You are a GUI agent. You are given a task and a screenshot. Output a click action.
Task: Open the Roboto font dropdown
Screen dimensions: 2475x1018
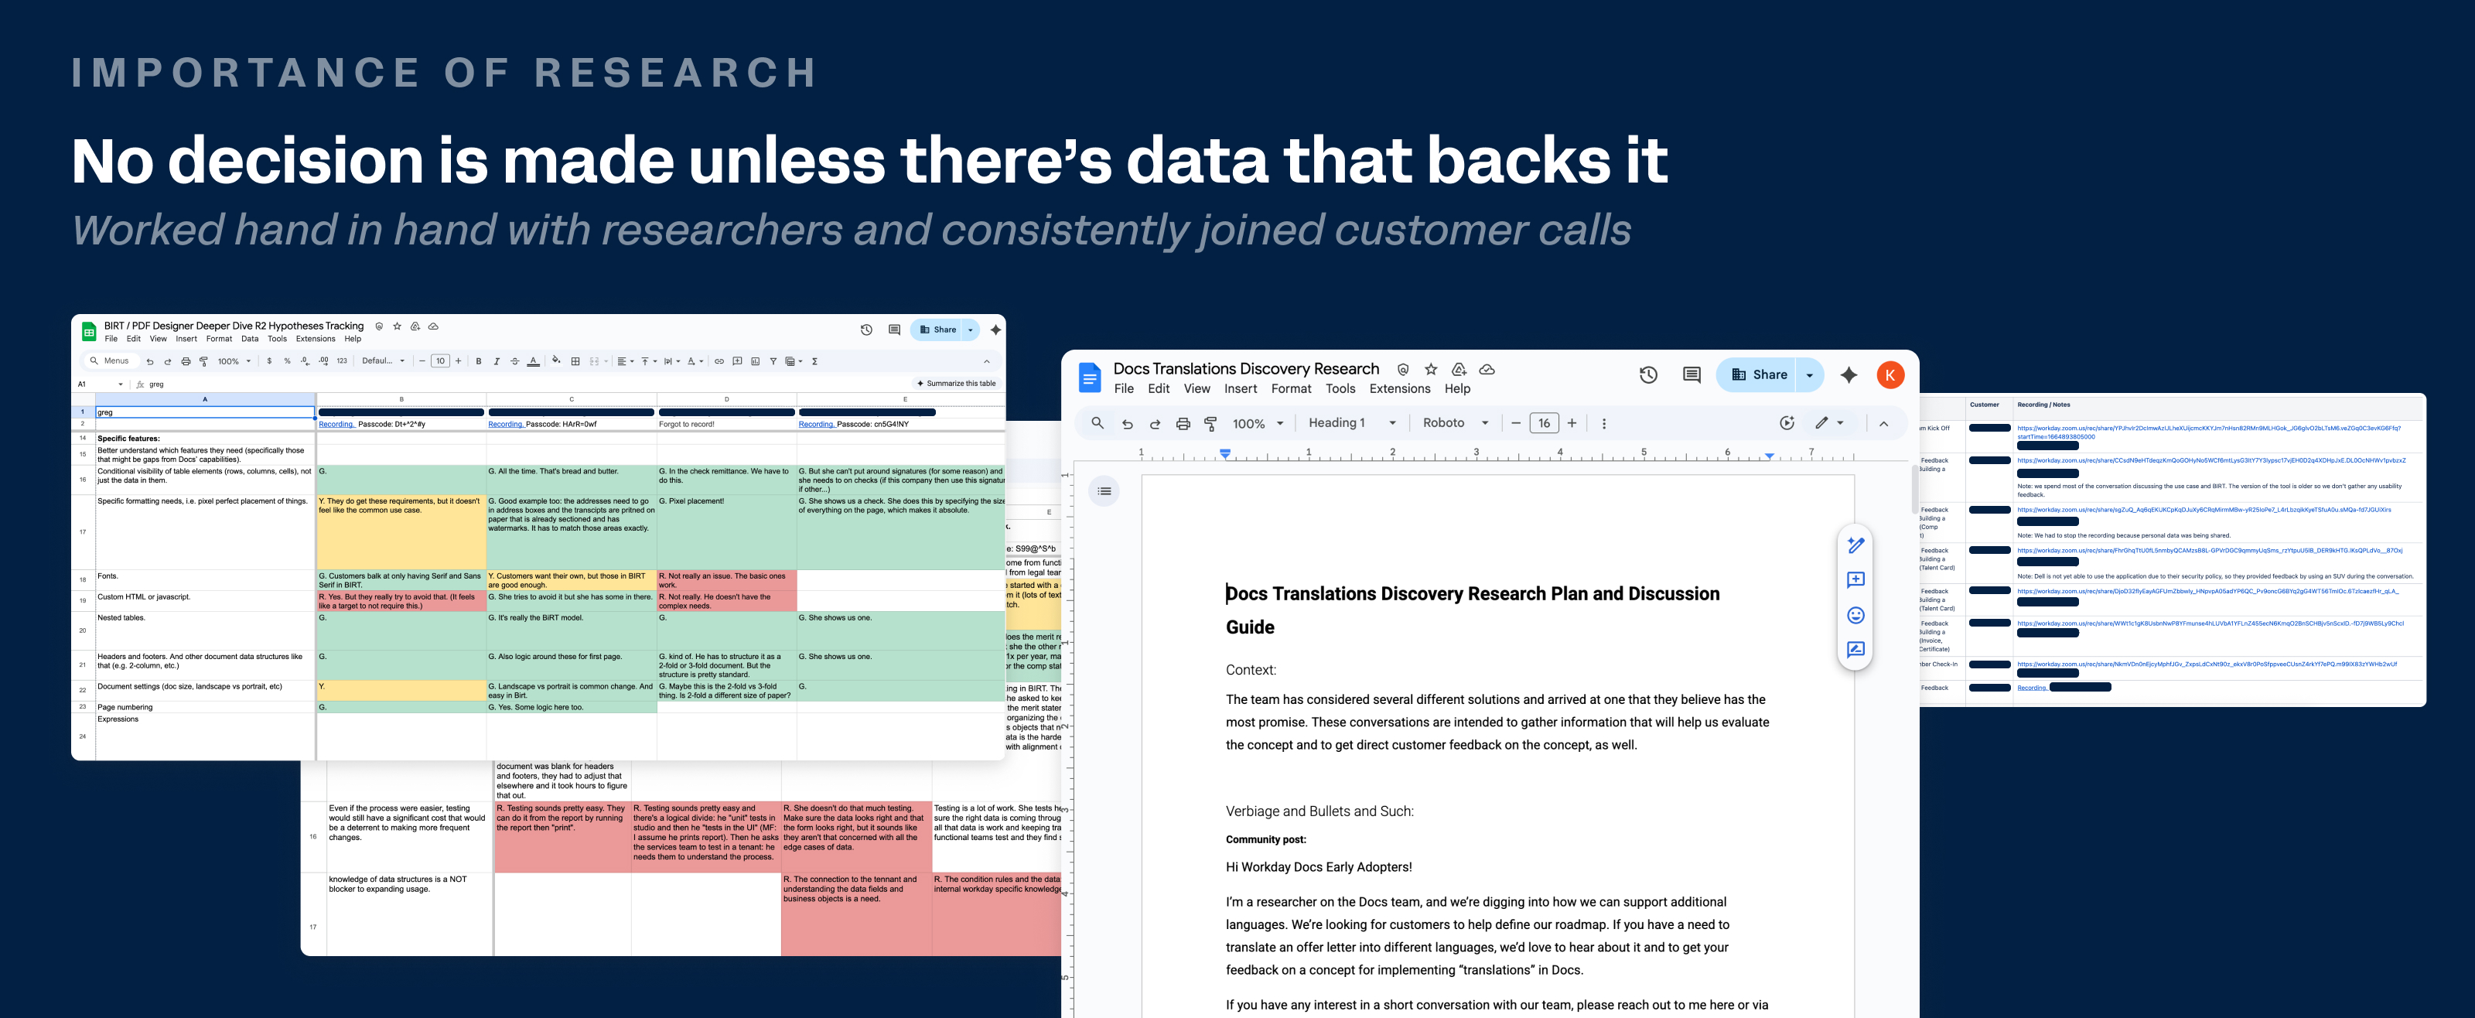[1455, 423]
